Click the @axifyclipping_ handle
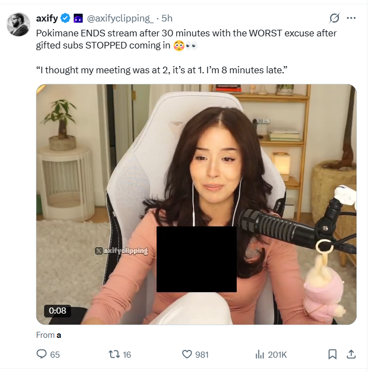The height and width of the screenshot is (372, 384). (120, 18)
